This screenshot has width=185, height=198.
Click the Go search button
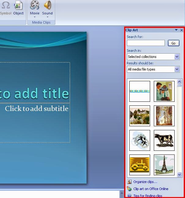pos(173,43)
